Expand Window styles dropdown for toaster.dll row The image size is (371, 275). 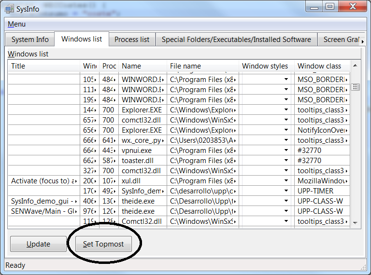[286, 161]
